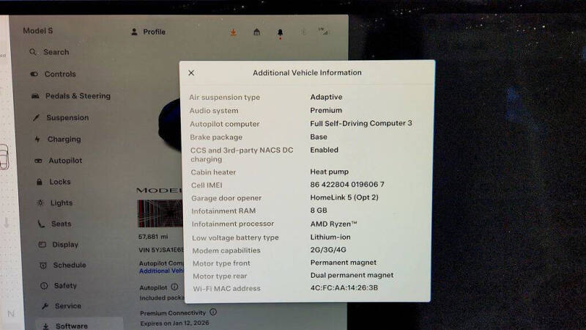
Task: Select the 'Dual permanent magnet' rear motor value
Action: [x=352, y=275]
